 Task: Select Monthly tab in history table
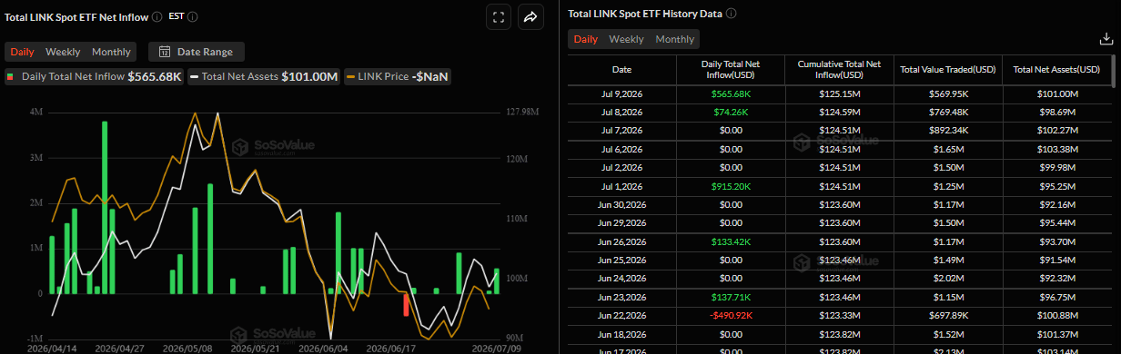point(674,39)
